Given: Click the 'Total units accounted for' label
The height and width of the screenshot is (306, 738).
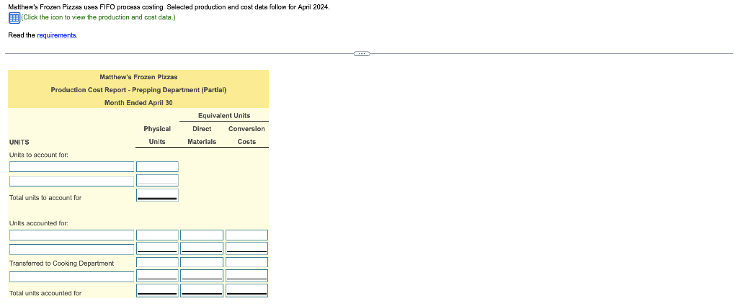Looking at the screenshot, I should click(x=45, y=293).
